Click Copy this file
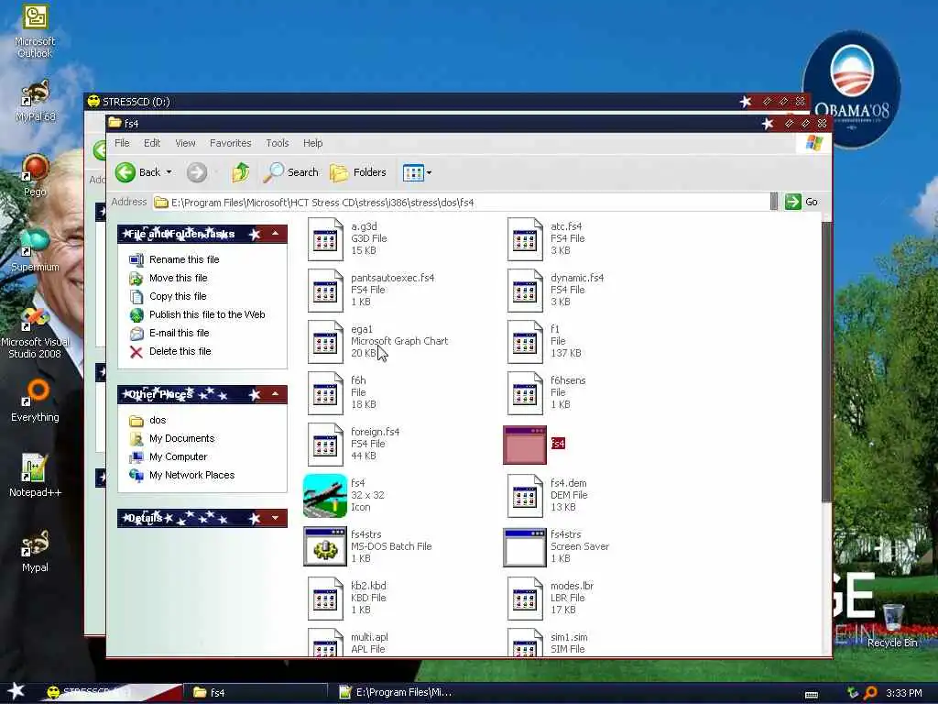Viewport: 938px width, 704px height. pos(178,296)
